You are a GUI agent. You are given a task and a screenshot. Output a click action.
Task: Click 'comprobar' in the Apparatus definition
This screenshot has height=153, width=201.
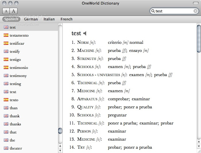(119, 99)
